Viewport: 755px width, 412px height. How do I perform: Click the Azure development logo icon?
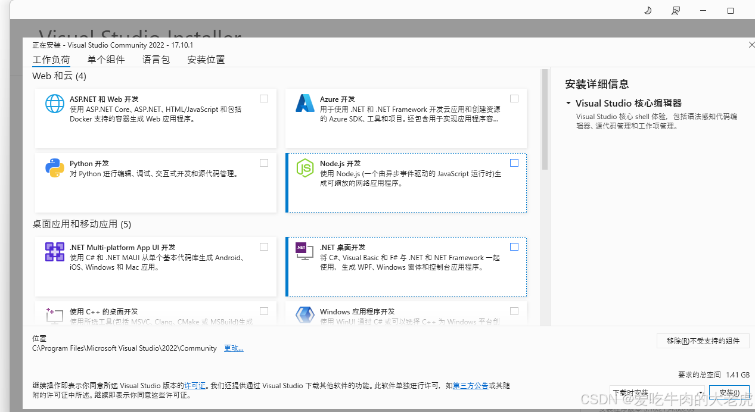click(x=305, y=104)
